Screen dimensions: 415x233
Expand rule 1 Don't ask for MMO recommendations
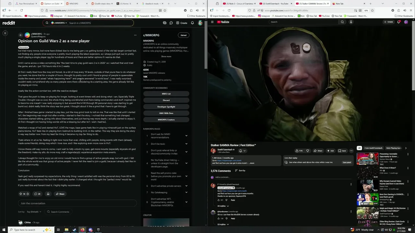186,136
